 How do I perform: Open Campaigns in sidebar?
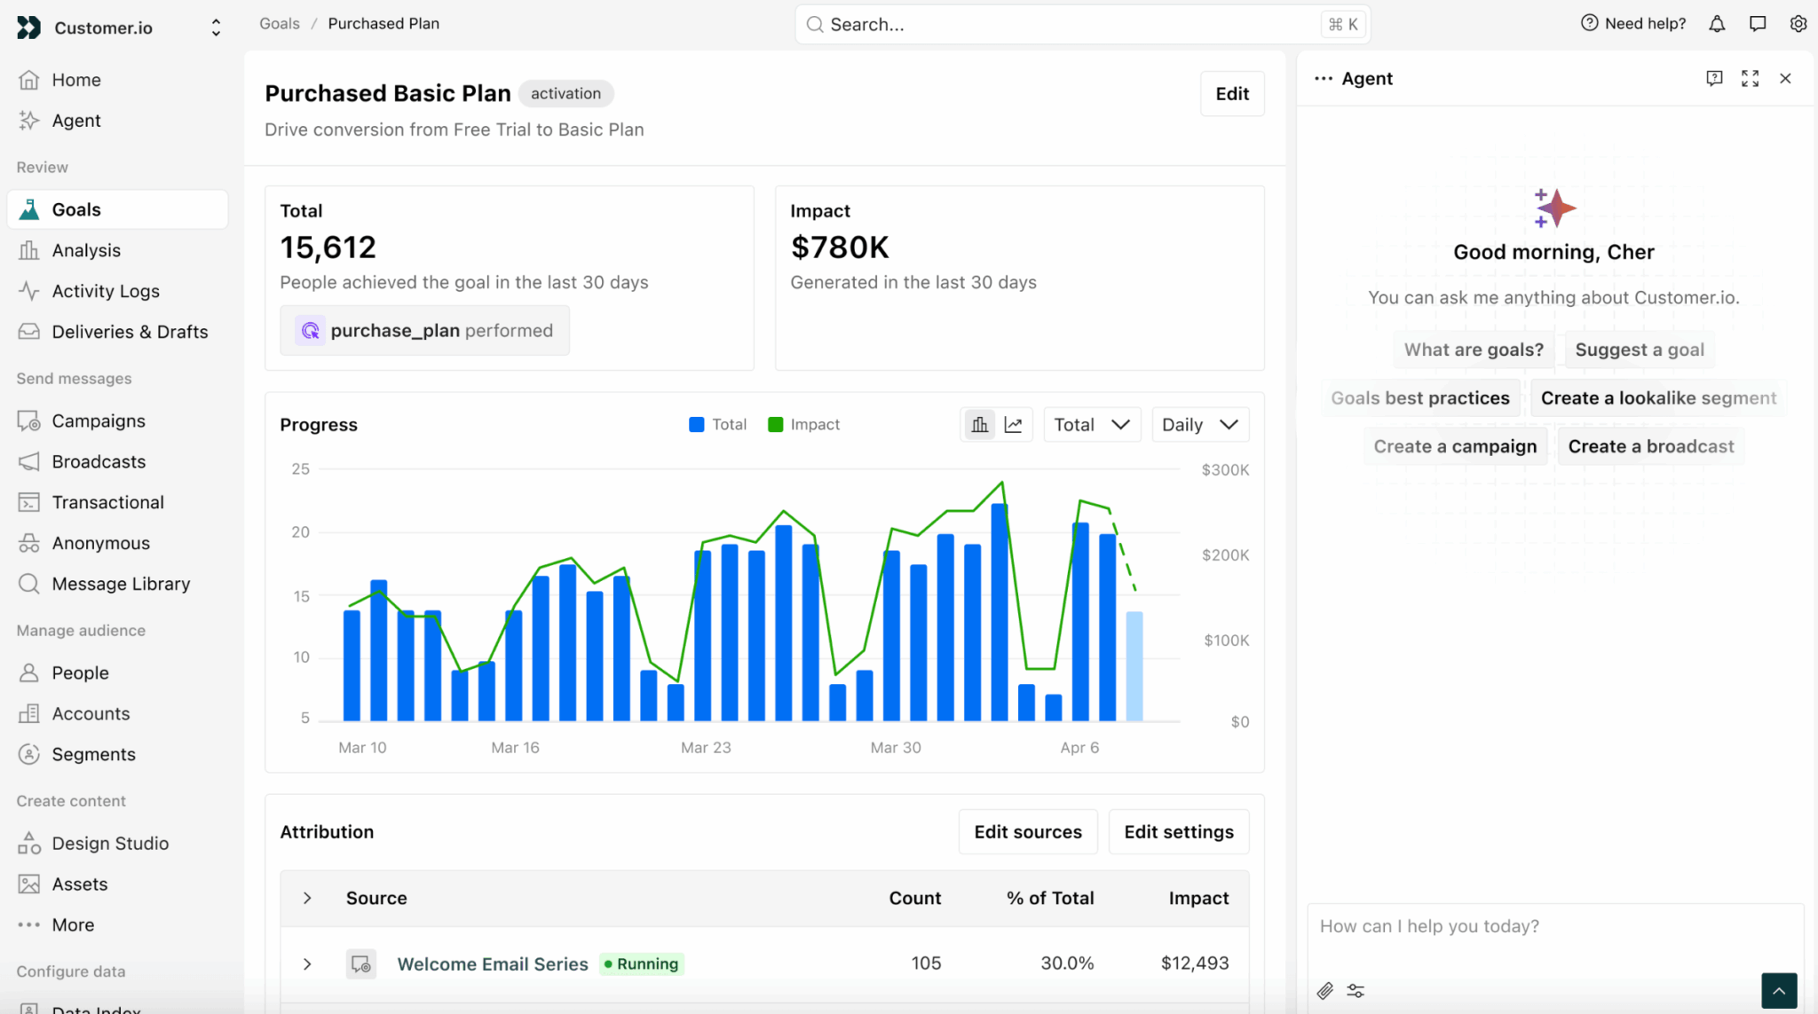117,421
